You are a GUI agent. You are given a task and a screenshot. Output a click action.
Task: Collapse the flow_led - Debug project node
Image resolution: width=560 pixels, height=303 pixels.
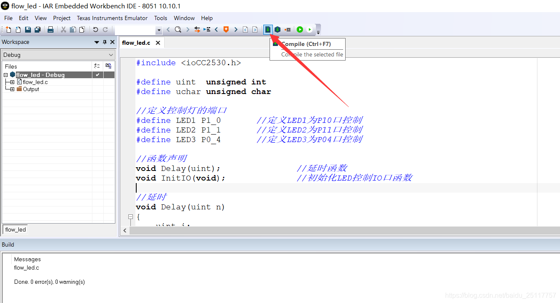coord(6,75)
